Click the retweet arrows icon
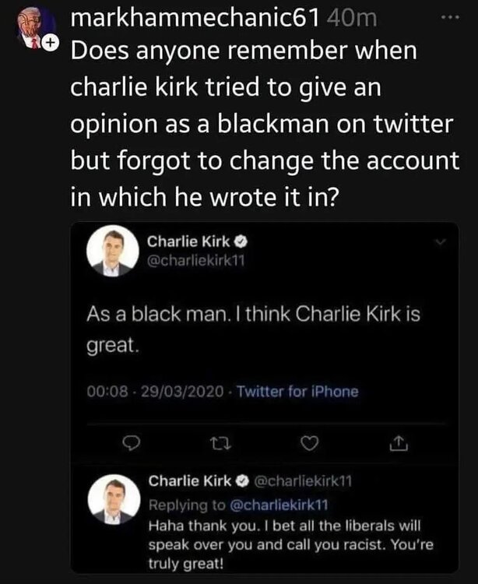478x584 pixels. [220, 443]
